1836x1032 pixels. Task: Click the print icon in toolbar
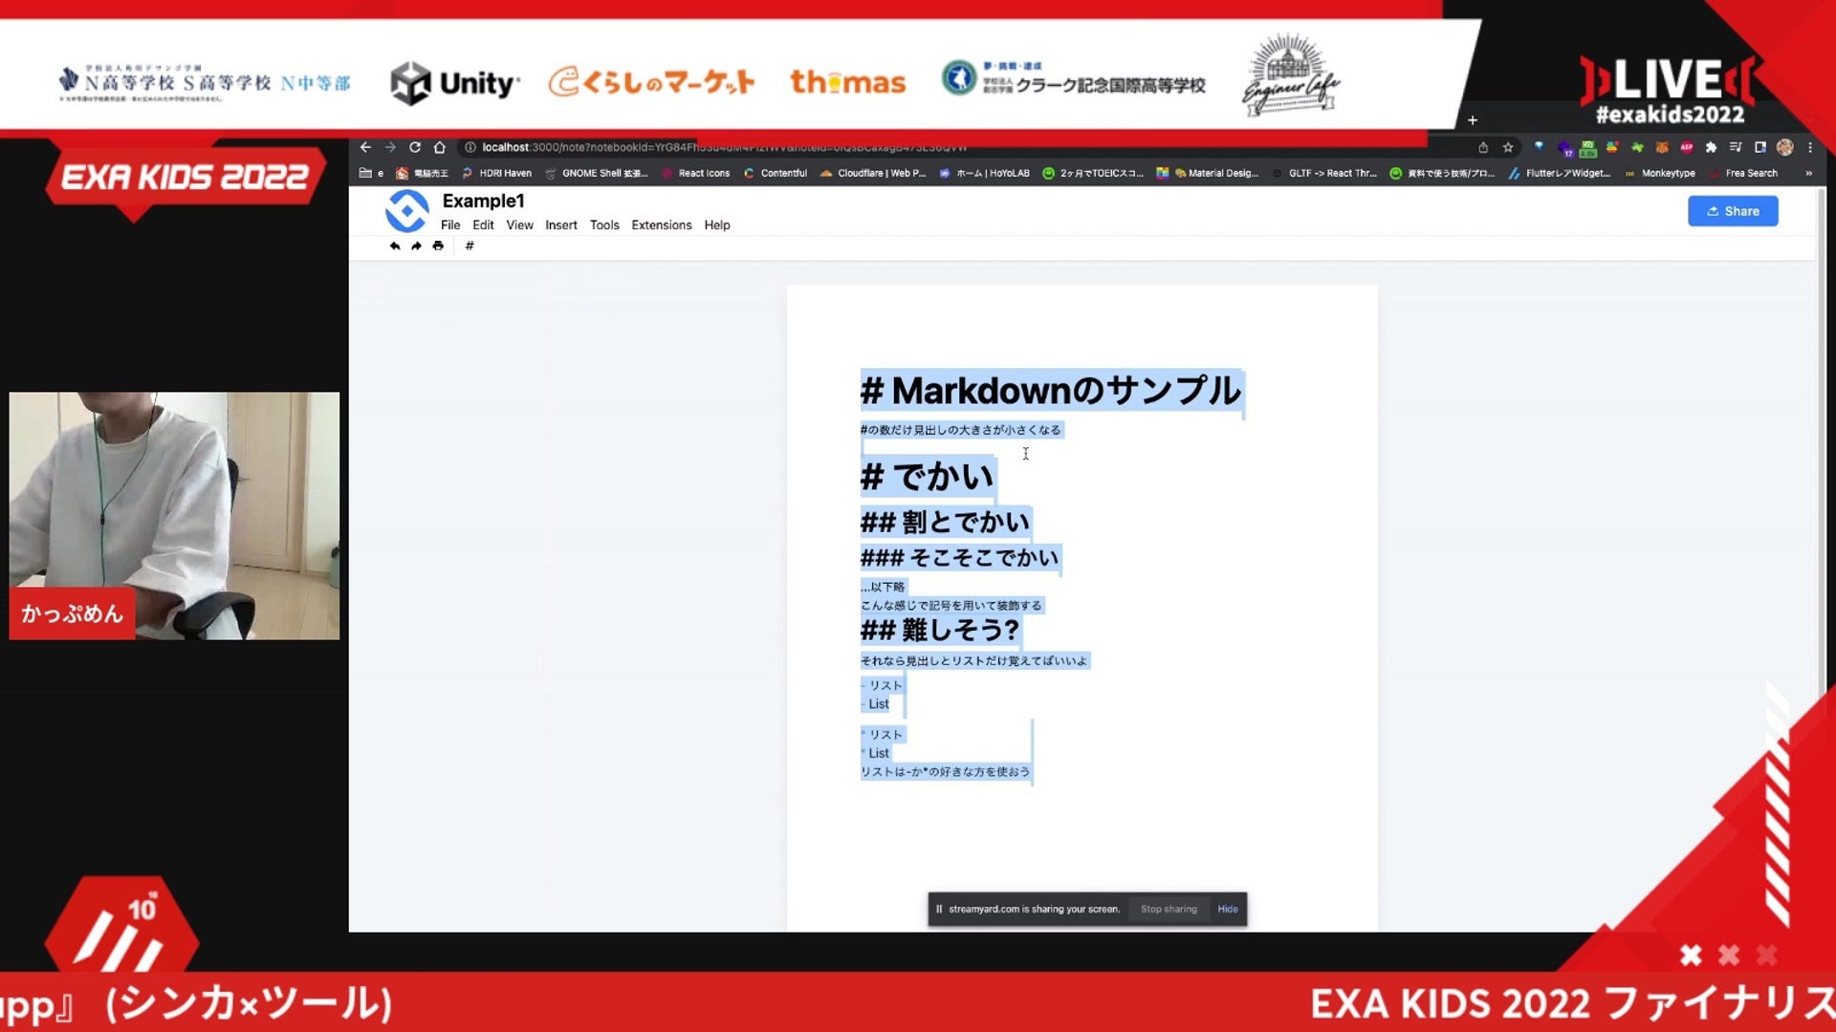(x=438, y=246)
